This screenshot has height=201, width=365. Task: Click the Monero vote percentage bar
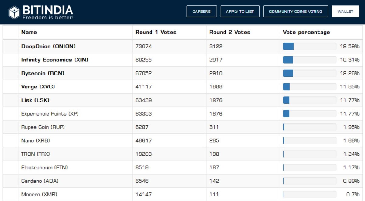pyautogui.click(x=310, y=194)
